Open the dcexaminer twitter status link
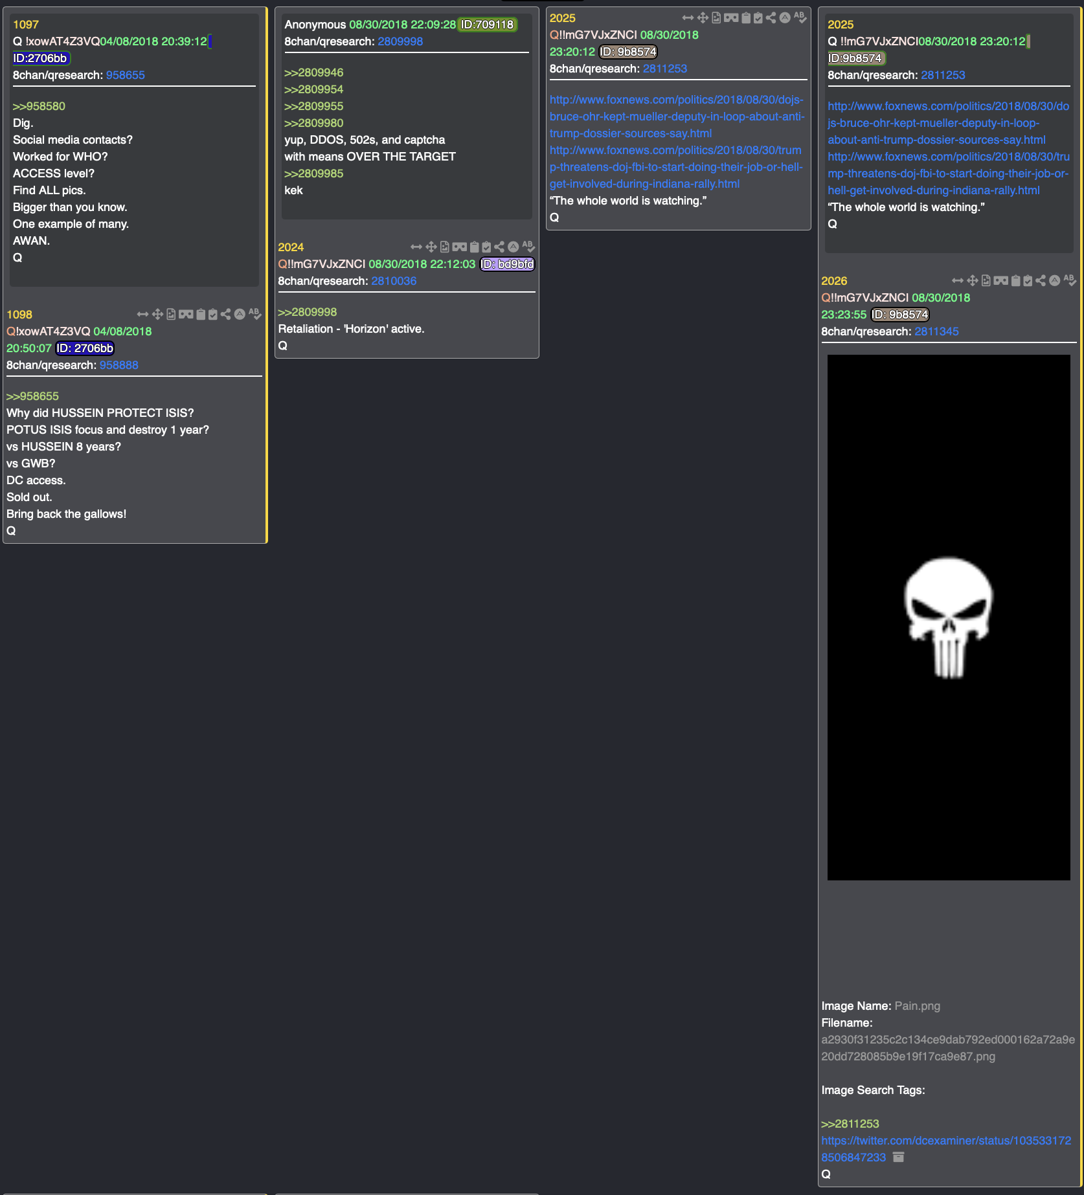This screenshot has height=1195, width=1084. (946, 1148)
